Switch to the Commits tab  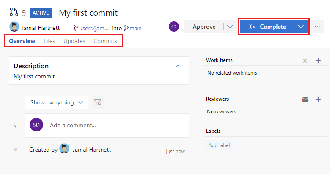[105, 41]
